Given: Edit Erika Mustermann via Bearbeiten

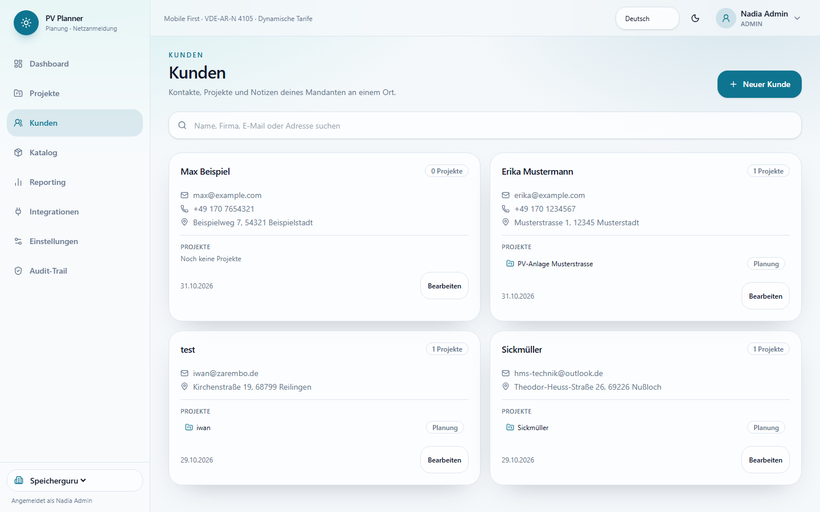Looking at the screenshot, I should pos(765,296).
